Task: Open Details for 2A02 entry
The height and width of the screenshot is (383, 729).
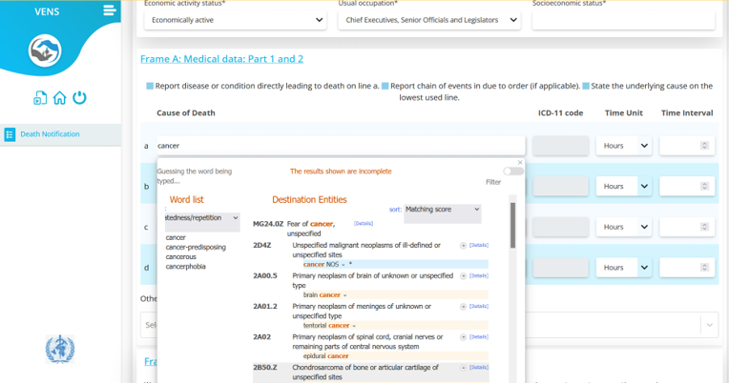Action: pyautogui.click(x=479, y=337)
